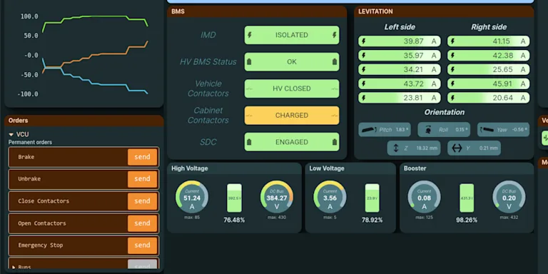Click the Emergency Stop order name

pyautogui.click(x=41, y=245)
